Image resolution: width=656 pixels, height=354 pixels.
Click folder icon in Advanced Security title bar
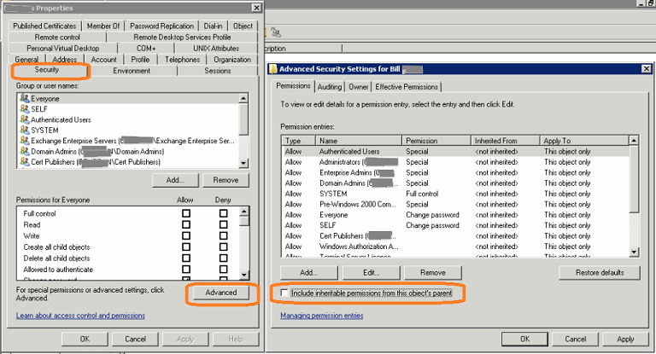(x=273, y=69)
